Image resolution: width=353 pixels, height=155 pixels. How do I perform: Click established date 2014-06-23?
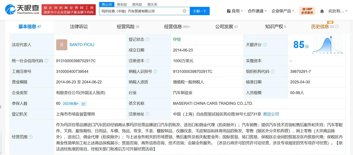point(183,50)
